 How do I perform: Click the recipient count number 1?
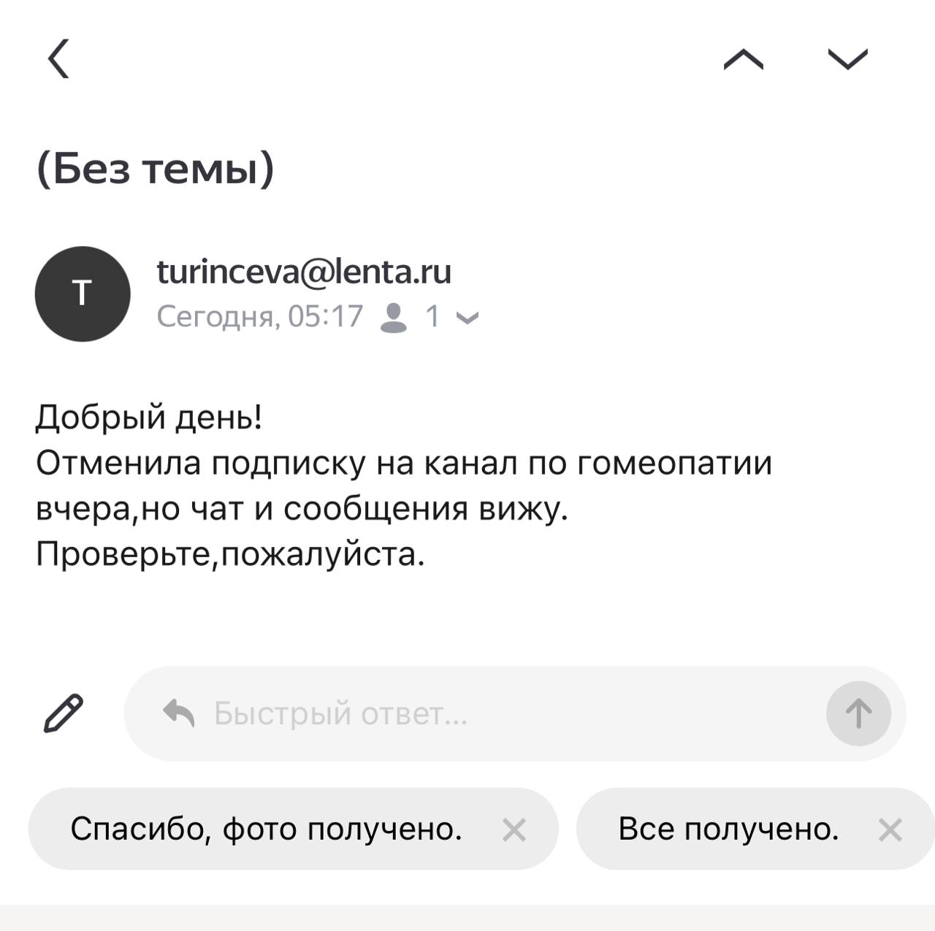432,317
